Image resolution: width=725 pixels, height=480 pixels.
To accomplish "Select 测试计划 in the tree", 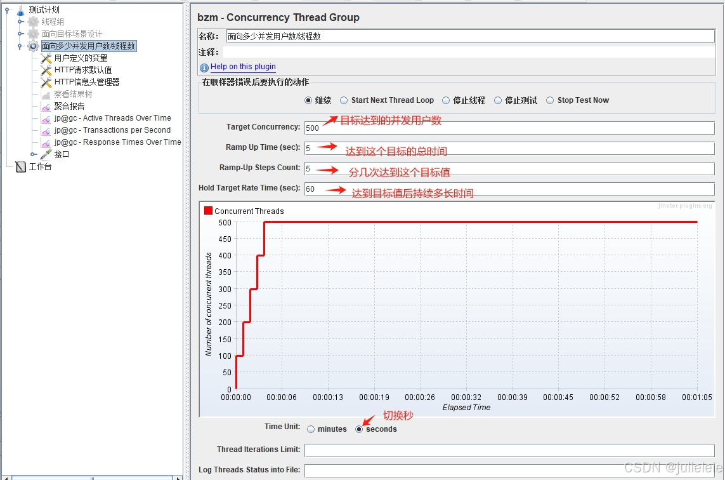I will pyautogui.click(x=44, y=10).
